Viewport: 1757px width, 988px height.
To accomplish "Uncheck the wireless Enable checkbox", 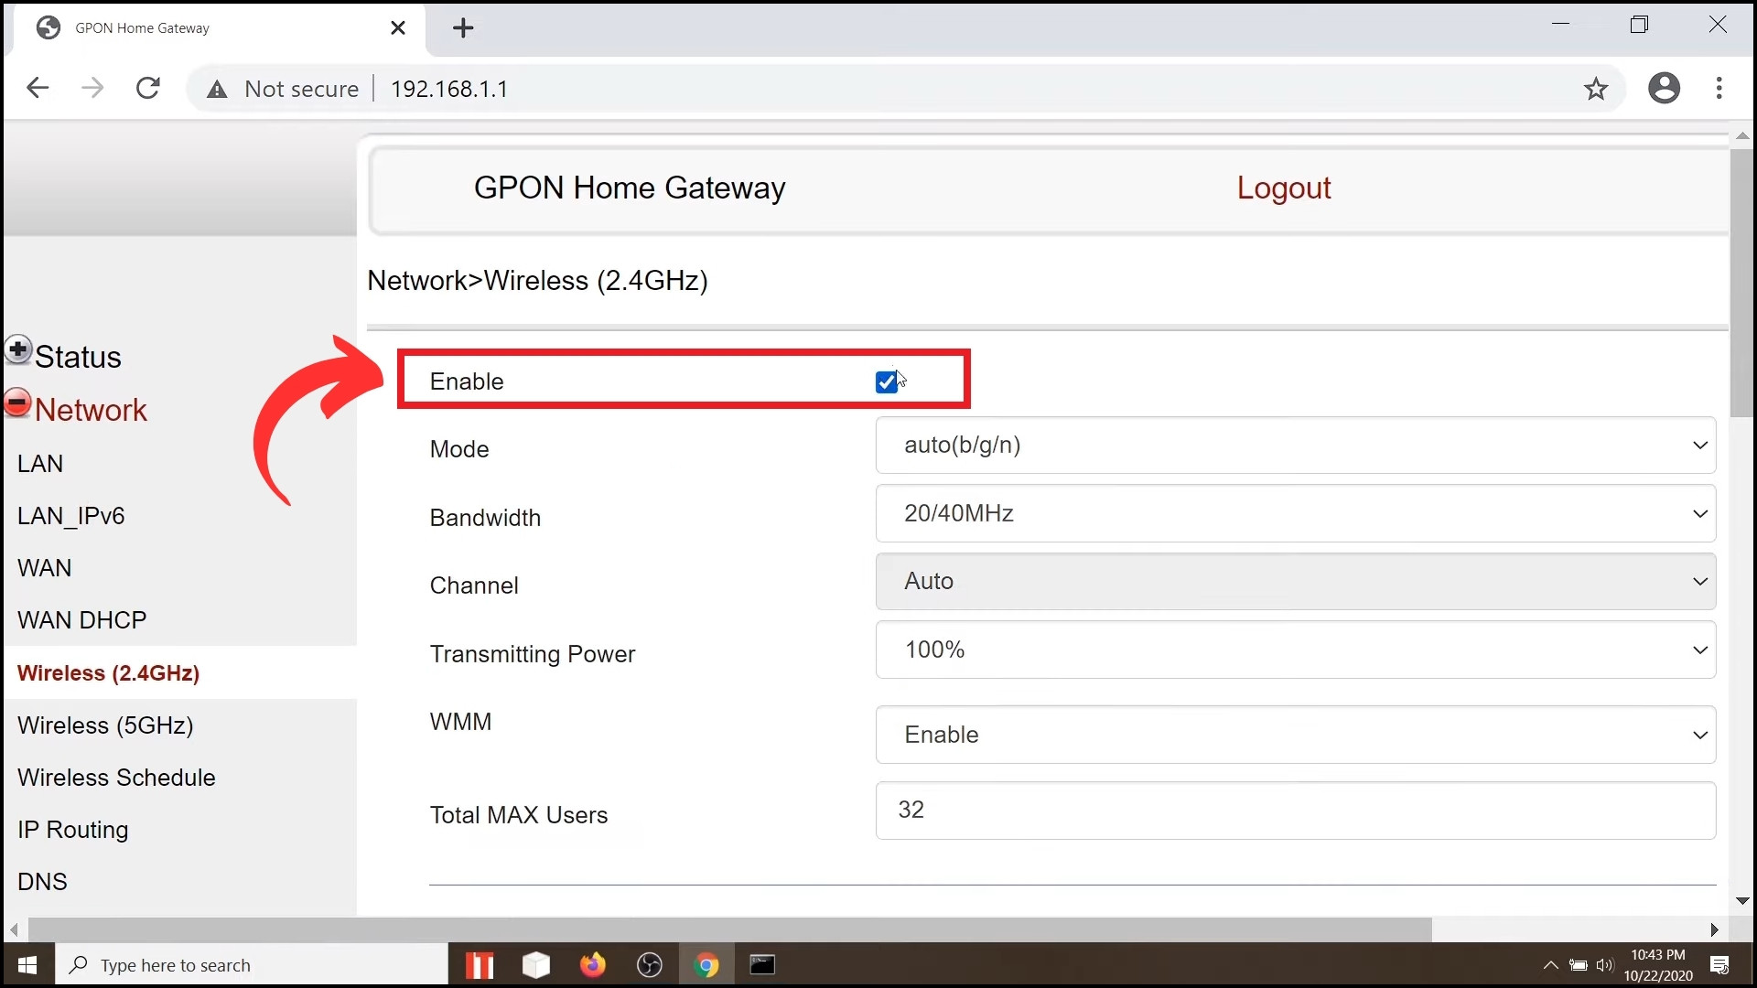I will point(886,382).
